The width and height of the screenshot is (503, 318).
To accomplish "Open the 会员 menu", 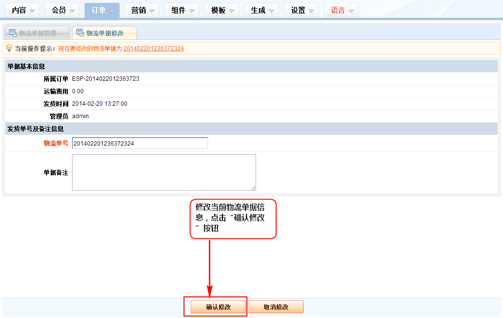I will (62, 10).
